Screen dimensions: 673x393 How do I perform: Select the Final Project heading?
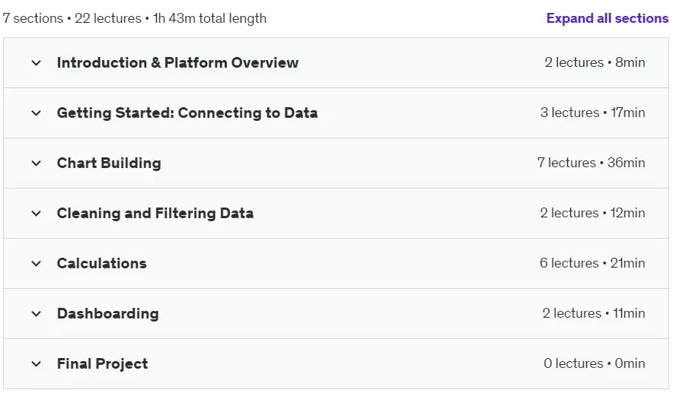(x=103, y=363)
